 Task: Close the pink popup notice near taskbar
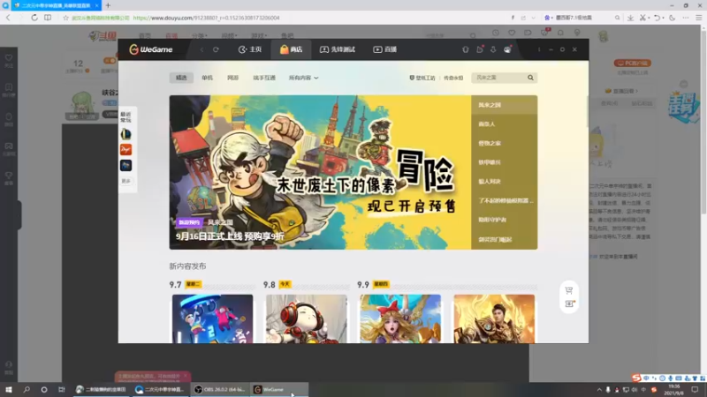[185, 376]
